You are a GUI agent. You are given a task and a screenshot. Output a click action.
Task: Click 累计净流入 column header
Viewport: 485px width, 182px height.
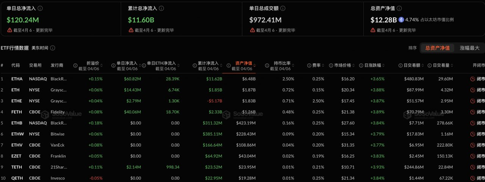click(x=208, y=63)
